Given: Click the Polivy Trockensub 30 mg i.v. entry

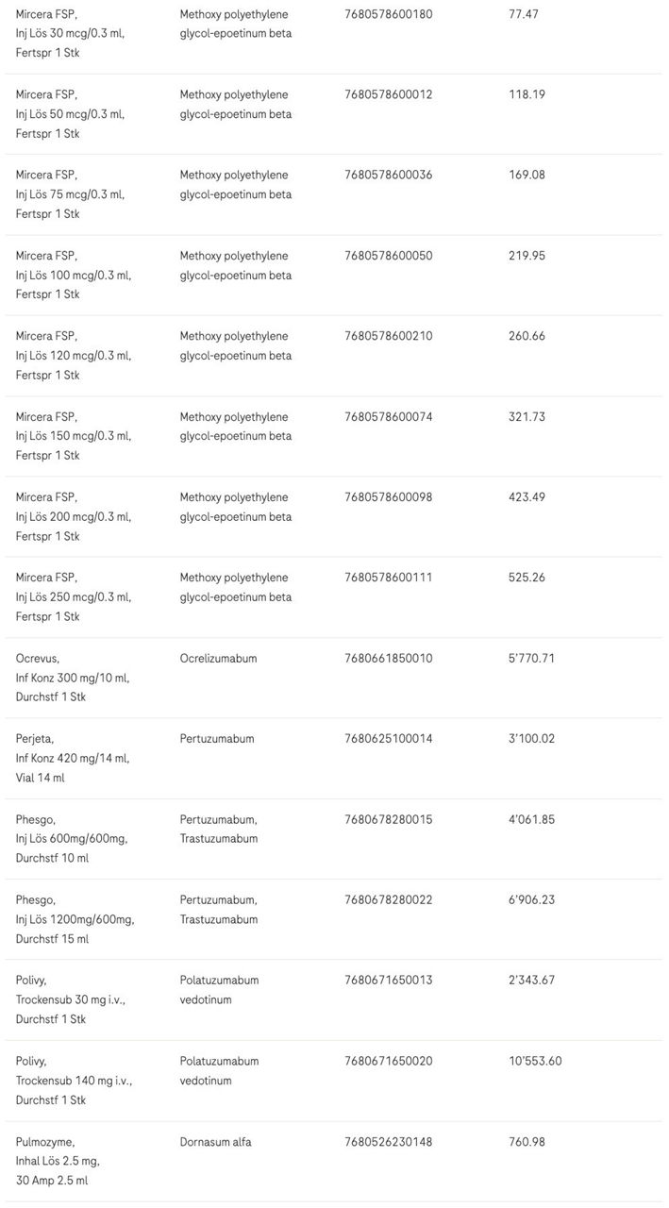Looking at the screenshot, I should pos(70,999).
